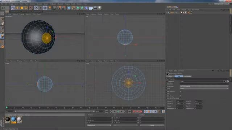Click the Tiles U stepper arrows

184,106
